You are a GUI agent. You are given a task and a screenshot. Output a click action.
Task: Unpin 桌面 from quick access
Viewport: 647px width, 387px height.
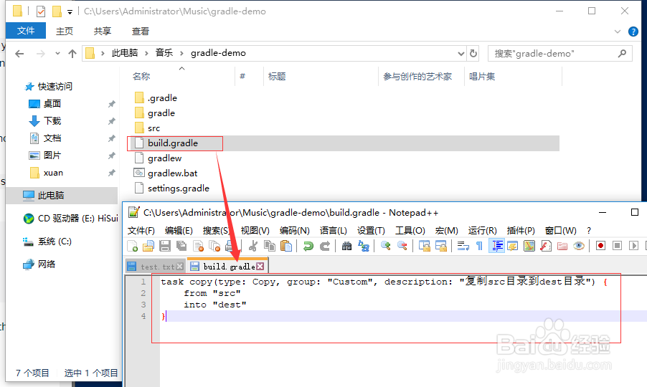111,104
